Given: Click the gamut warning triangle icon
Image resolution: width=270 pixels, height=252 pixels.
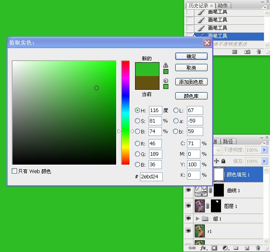Looking at the screenshot, I should tap(166, 65).
